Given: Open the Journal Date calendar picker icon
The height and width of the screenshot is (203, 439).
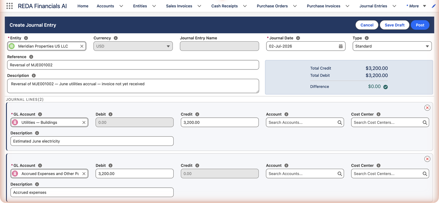Looking at the screenshot, I should click(340, 46).
